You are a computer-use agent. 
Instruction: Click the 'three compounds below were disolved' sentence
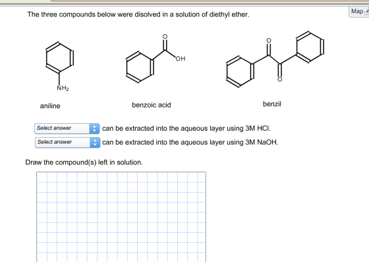(138, 15)
